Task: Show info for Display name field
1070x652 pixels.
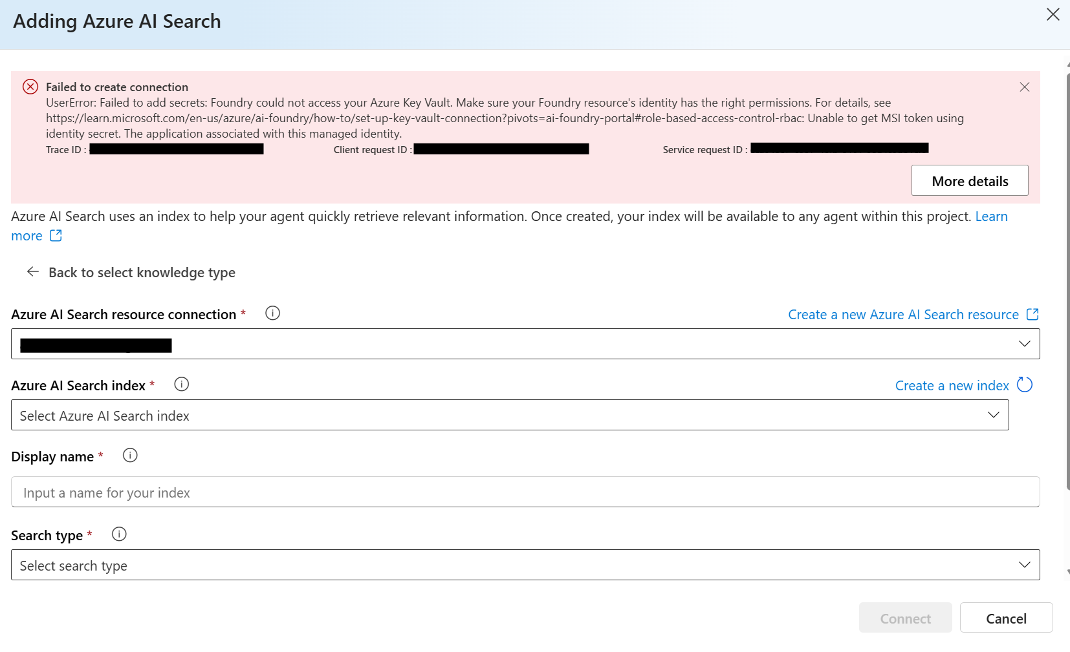Action: click(130, 456)
